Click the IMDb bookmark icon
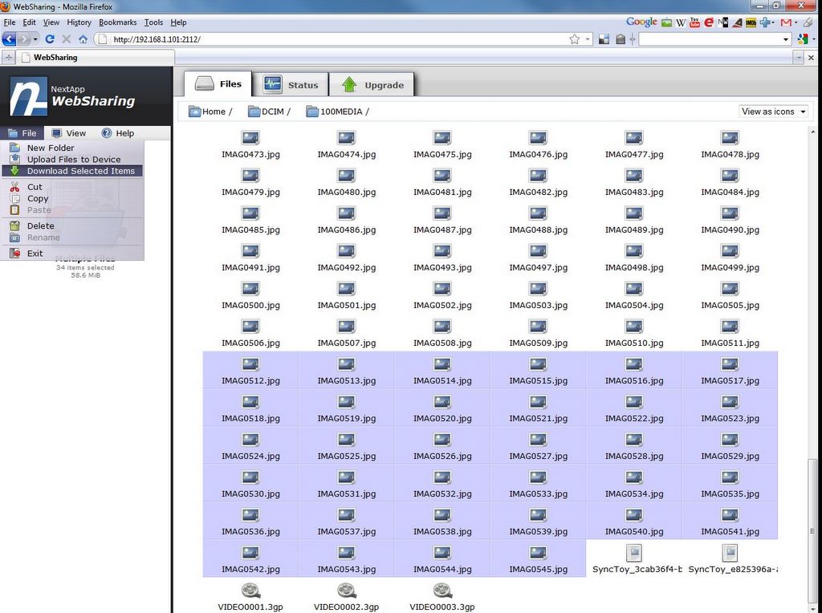 pyautogui.click(x=751, y=22)
